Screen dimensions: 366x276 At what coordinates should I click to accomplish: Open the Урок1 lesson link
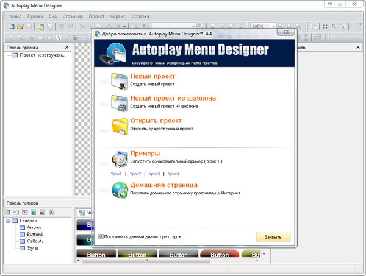pos(116,174)
